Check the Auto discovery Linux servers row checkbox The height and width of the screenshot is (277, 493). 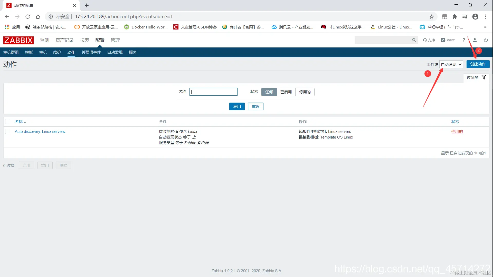(8, 131)
